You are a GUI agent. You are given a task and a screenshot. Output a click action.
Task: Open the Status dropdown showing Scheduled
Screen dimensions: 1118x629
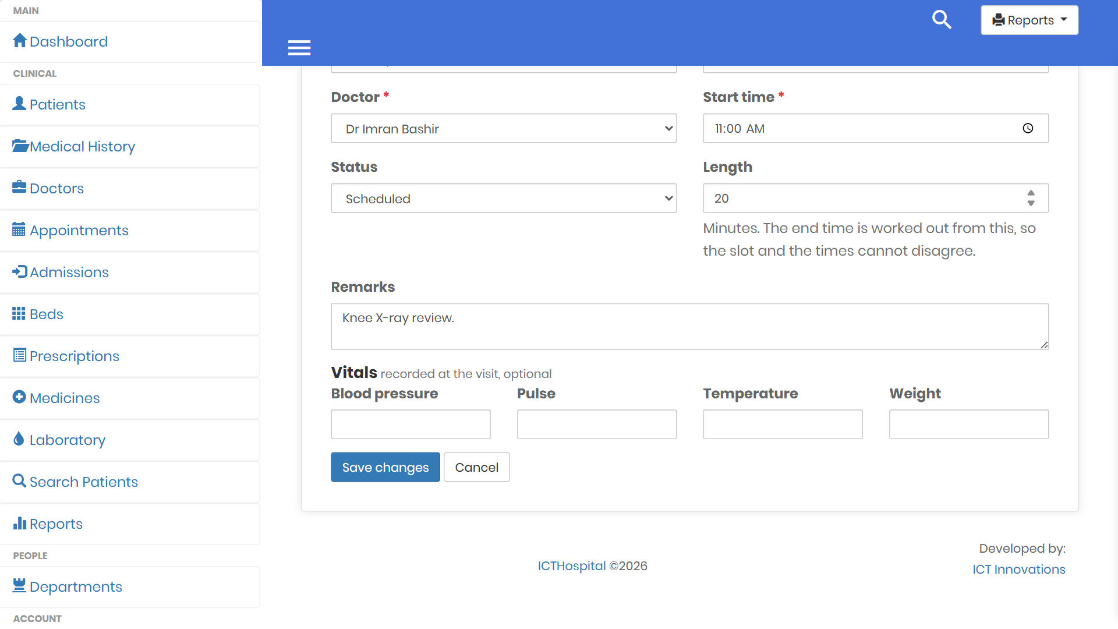tap(504, 198)
